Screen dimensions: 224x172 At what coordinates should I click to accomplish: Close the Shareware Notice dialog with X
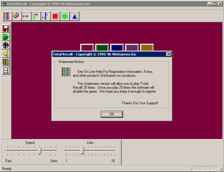point(169,54)
